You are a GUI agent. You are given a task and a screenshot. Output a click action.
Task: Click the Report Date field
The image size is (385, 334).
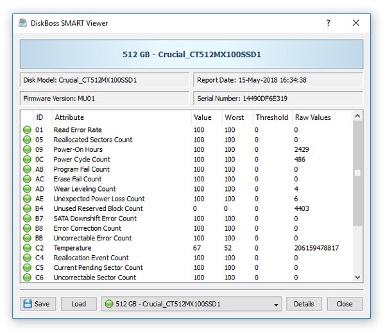point(278,80)
